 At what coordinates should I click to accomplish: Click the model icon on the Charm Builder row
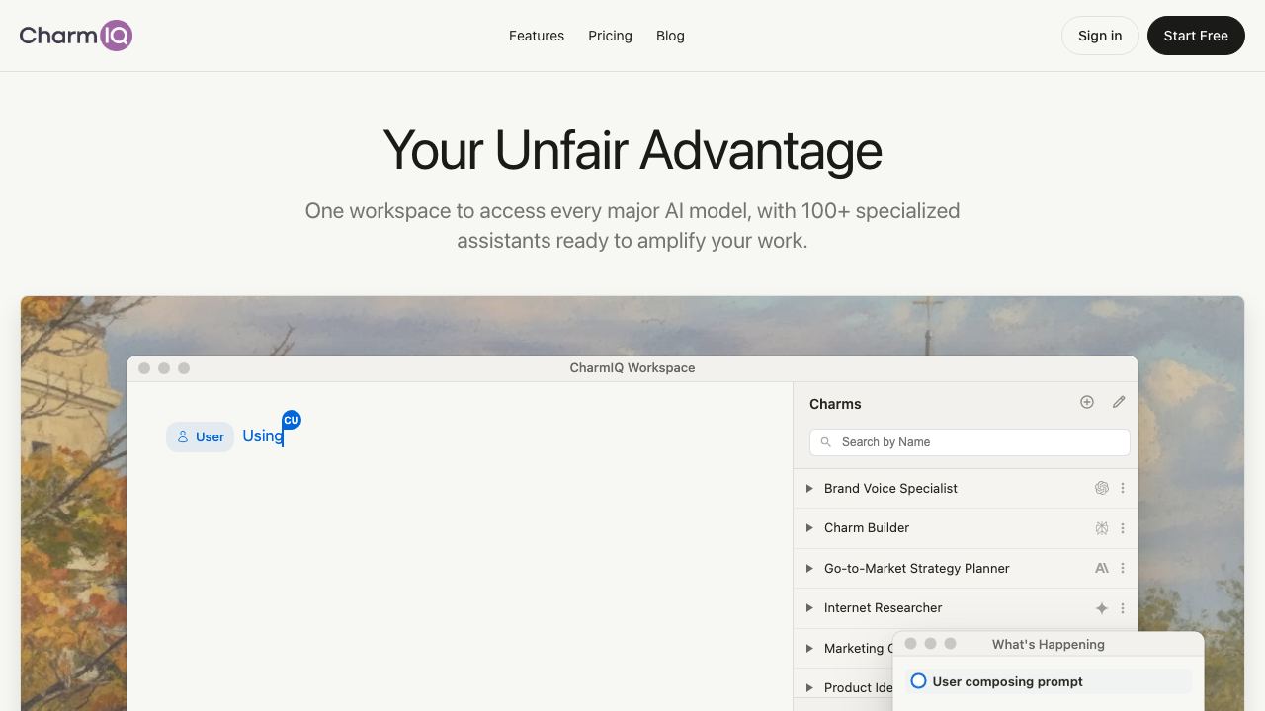1102,528
